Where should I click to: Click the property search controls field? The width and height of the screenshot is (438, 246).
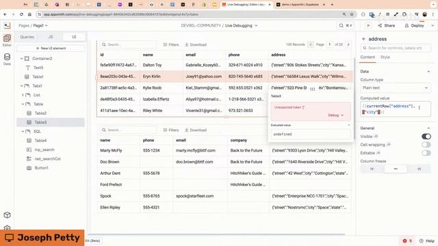tap(396, 48)
